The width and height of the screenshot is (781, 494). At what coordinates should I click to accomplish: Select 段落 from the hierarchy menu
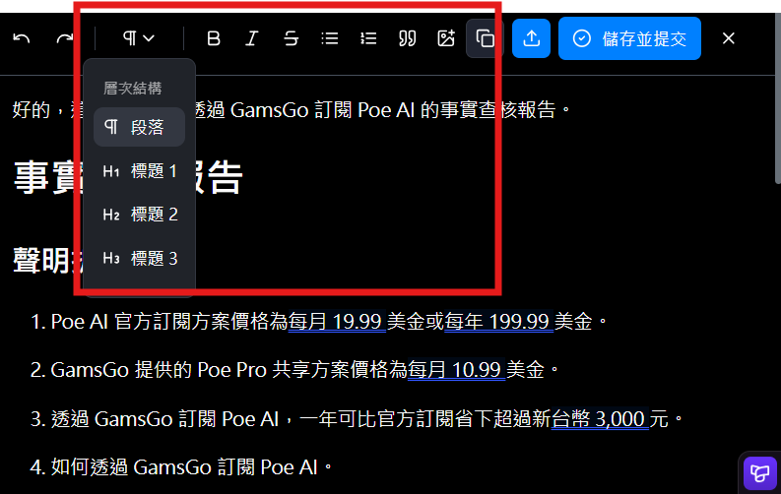(x=139, y=127)
